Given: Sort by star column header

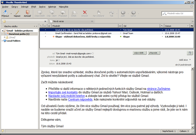Looking at the screenshot, I should coord(45,26).
